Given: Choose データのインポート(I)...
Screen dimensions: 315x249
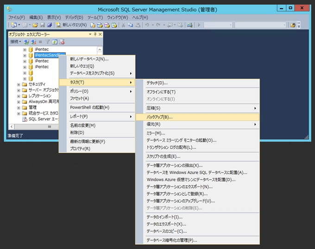Looking at the screenshot, I should [x=198, y=217].
